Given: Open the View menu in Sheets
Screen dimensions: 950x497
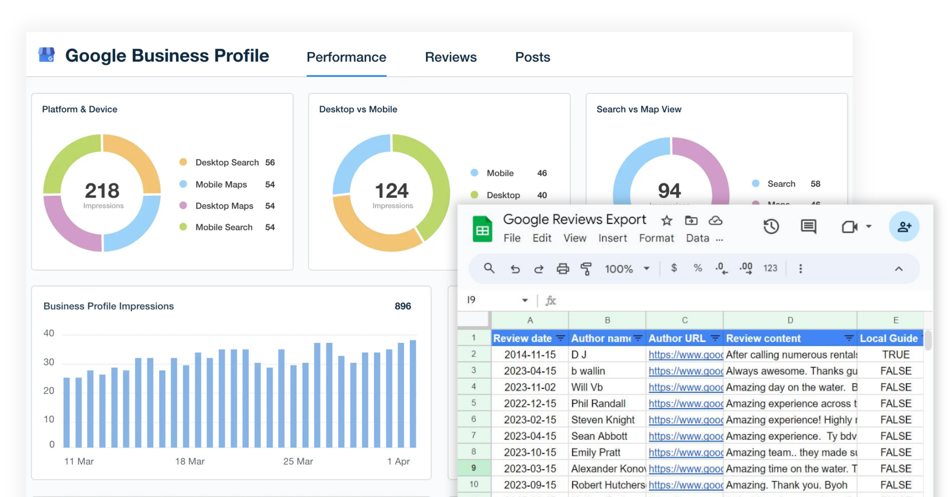Looking at the screenshot, I should [575, 238].
